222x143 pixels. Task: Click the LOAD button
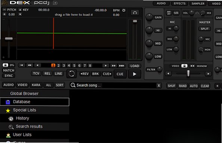click(x=135, y=66)
